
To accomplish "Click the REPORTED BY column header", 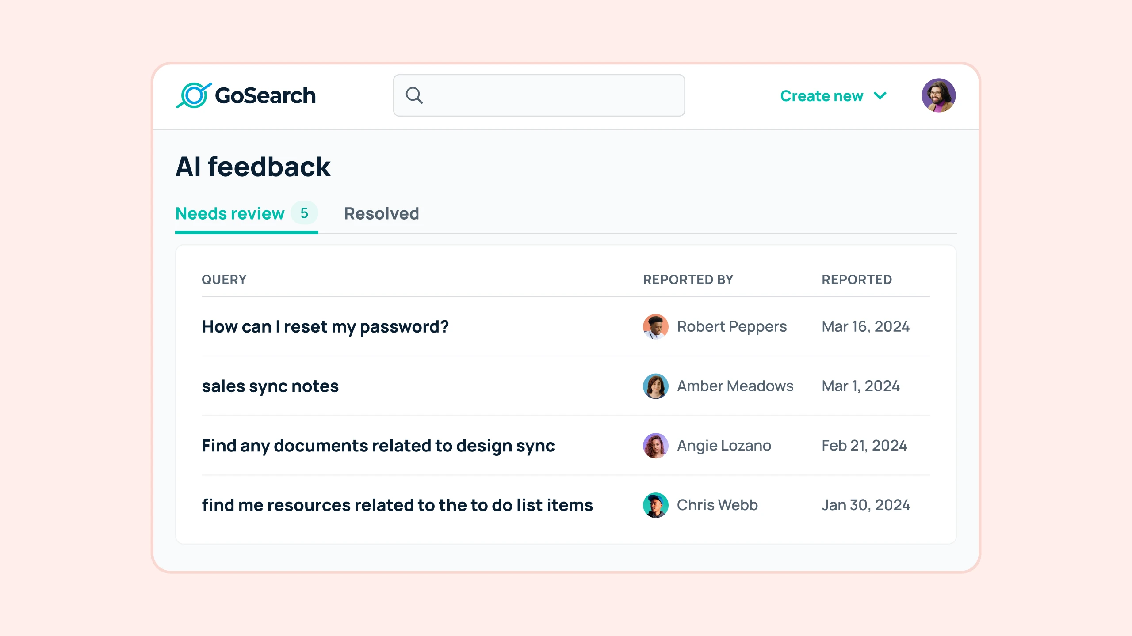I will [x=688, y=280].
